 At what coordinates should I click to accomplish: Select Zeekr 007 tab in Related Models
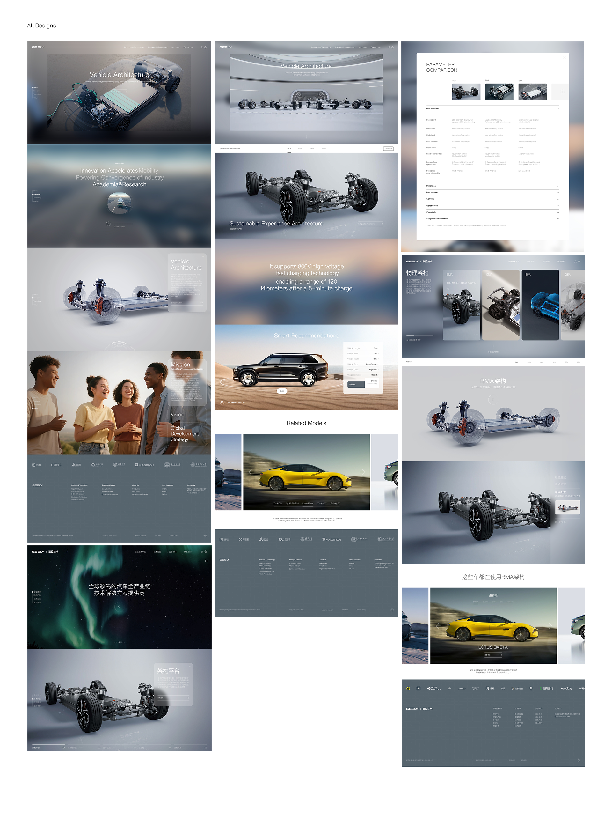(322, 503)
